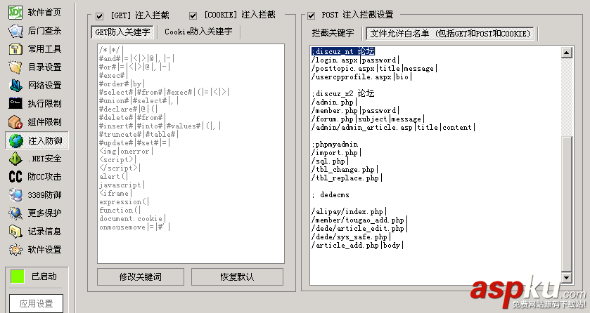Click '/member/tougao_add.php|' line

[x=359, y=220]
